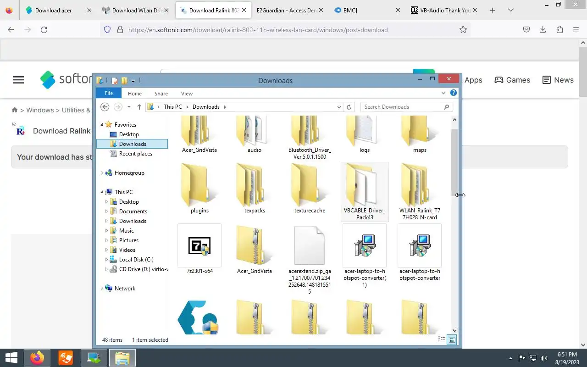Viewport: 587px width, 367px height.
Task: Click Games link on Softonic header
Action: point(512,80)
